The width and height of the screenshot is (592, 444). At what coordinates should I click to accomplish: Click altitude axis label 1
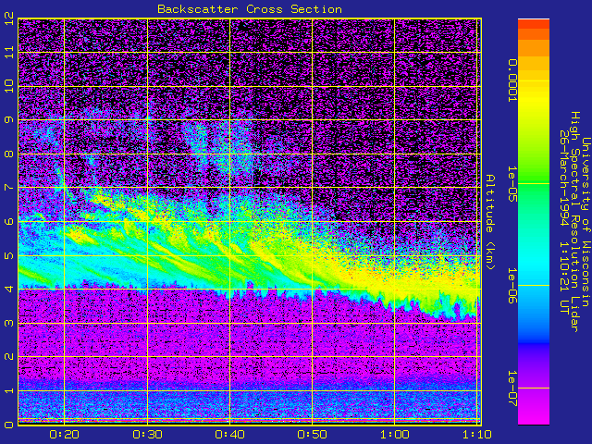tap(9, 390)
